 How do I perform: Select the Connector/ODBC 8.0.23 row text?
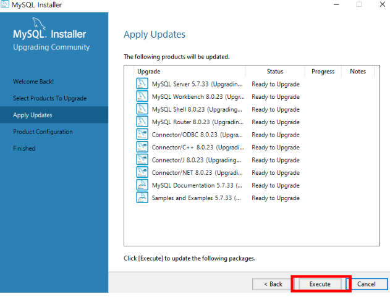pyautogui.click(x=197, y=135)
